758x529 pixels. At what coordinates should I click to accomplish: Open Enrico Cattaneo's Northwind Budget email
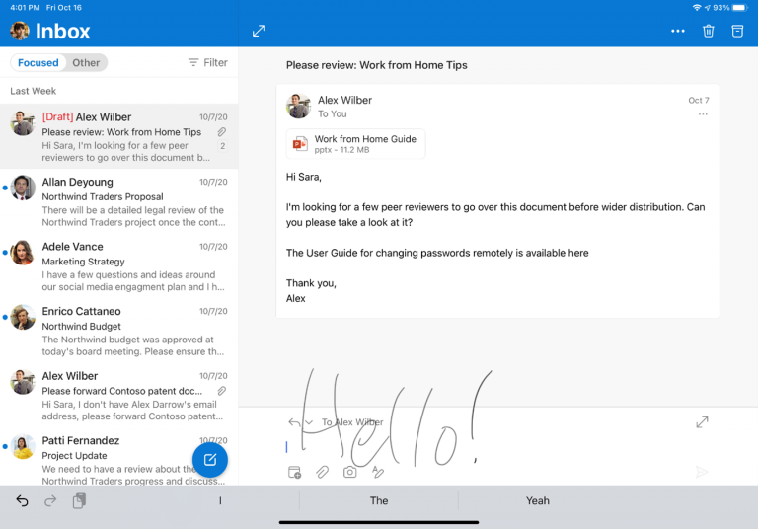(118, 331)
